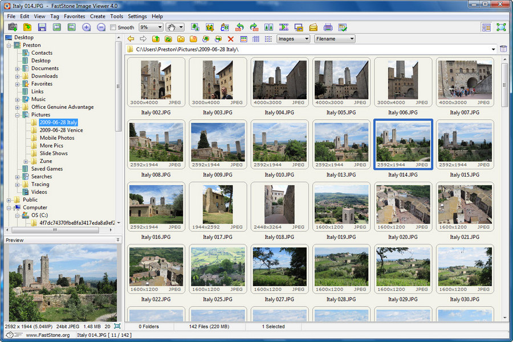Delete the selected file with red X

[x=230, y=39]
